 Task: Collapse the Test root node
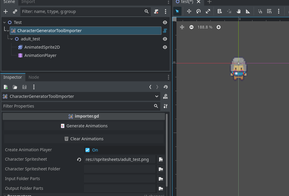coord(4,22)
